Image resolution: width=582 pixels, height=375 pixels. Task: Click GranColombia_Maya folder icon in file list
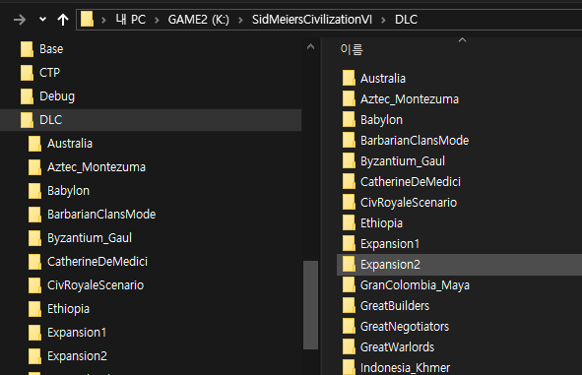click(x=349, y=285)
